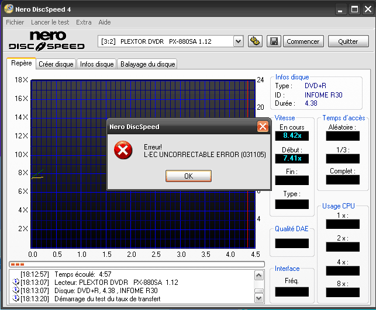Click the options/settings icon next to drive selector
Viewport: 376px width, 310px height.
pyautogui.click(x=255, y=41)
